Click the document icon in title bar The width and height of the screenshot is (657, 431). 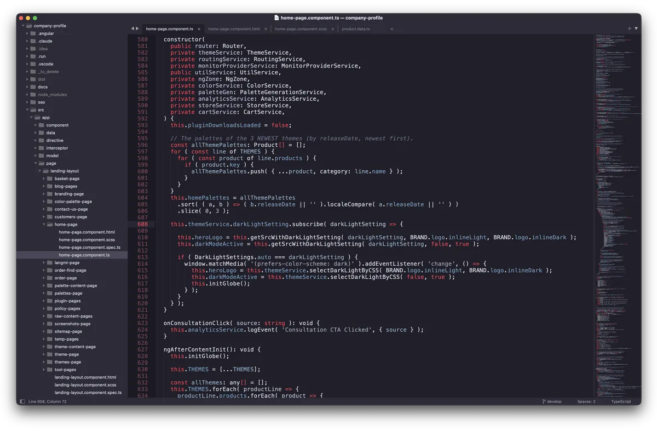click(276, 18)
